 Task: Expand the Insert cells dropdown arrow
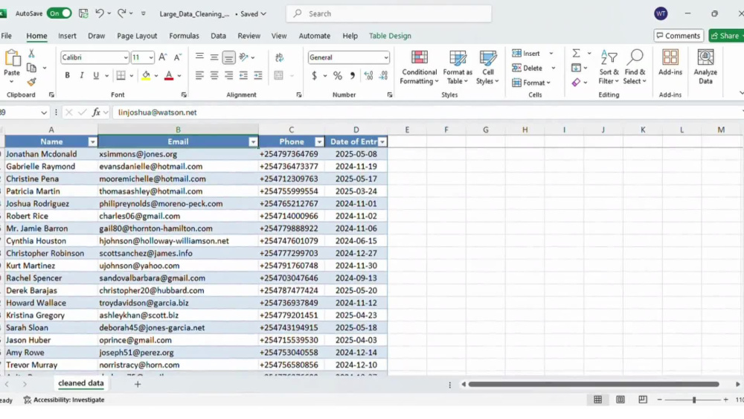point(551,53)
